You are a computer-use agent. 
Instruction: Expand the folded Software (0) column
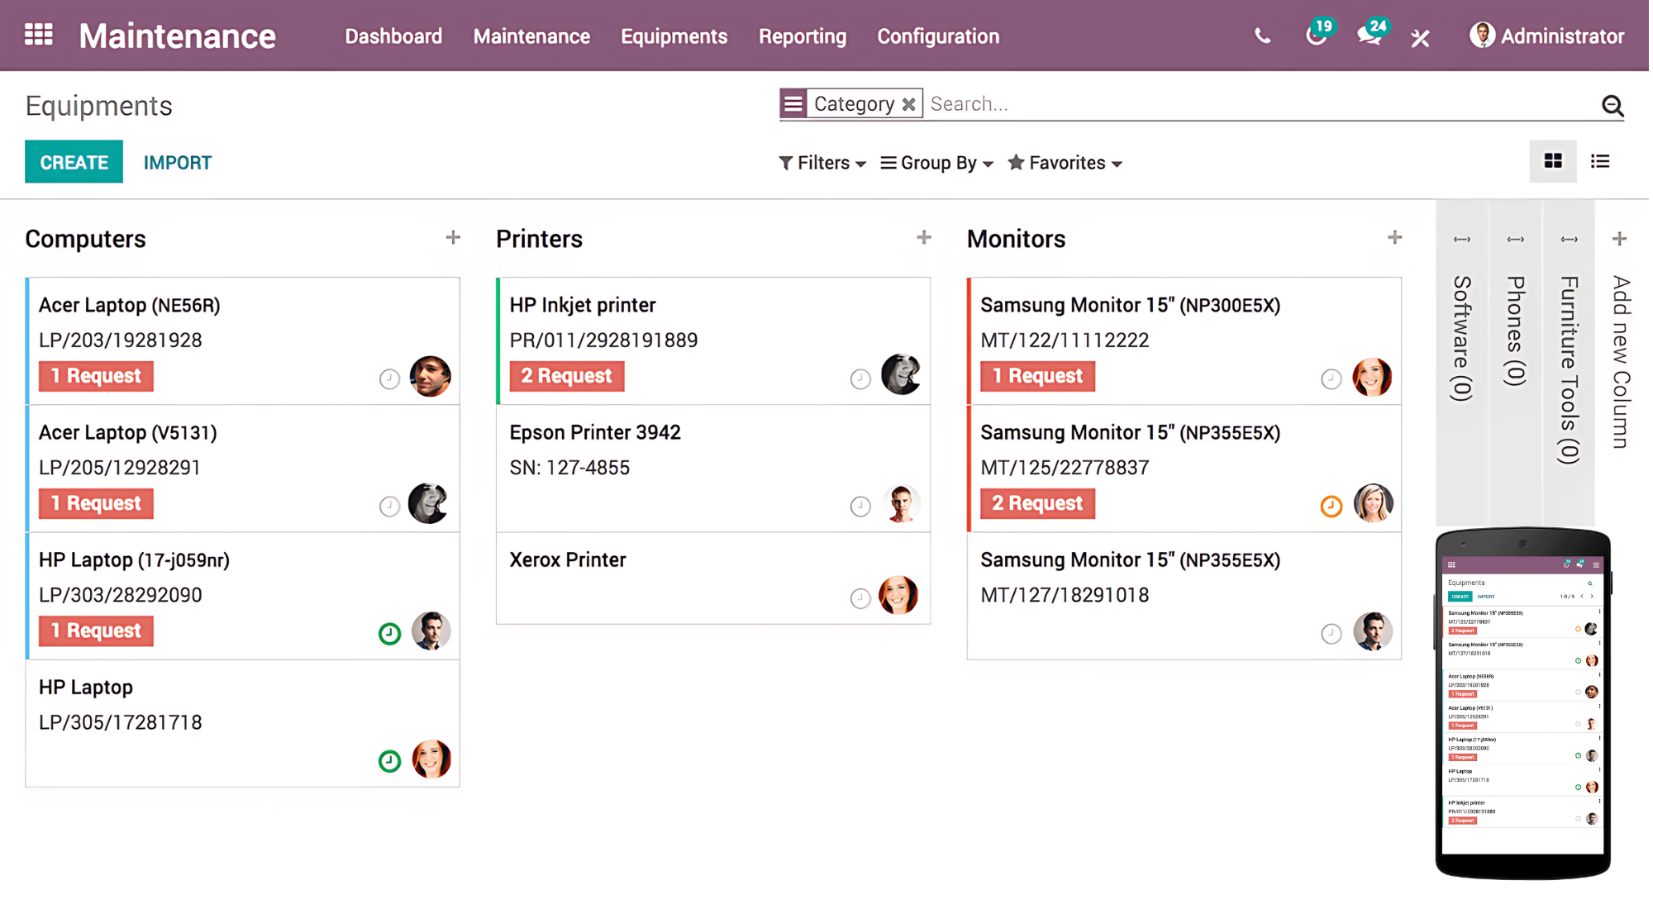tap(1461, 339)
